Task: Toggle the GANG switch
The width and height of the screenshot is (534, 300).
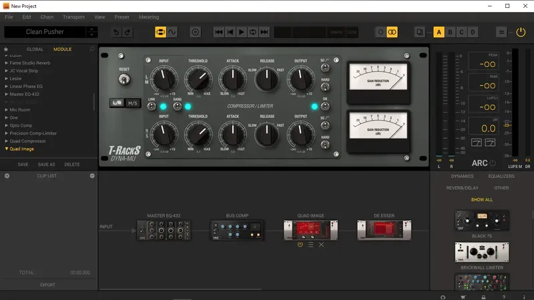Action: tap(177, 107)
